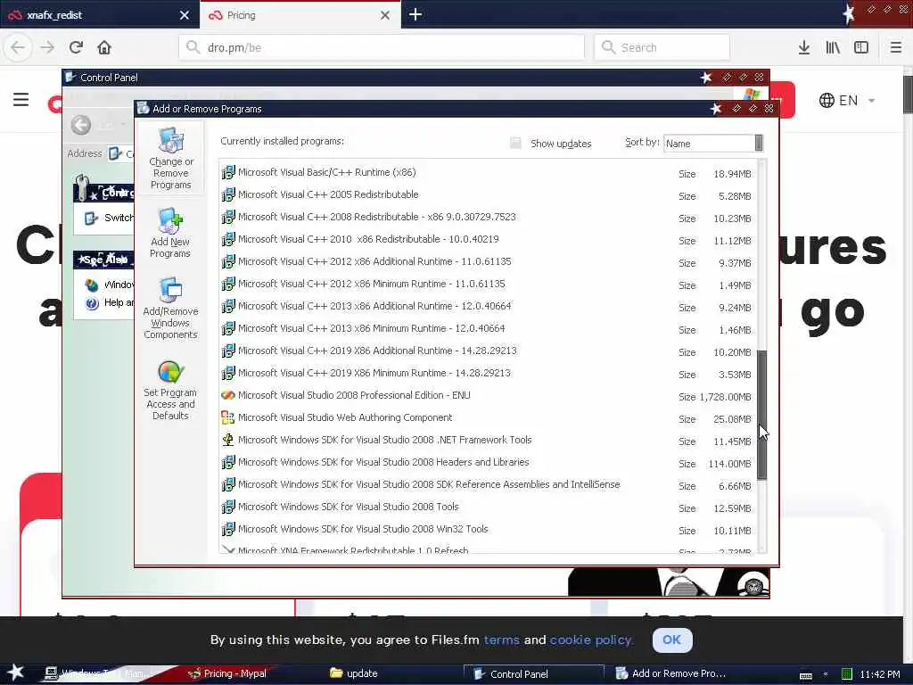The height and width of the screenshot is (685, 913).
Task: Close the xnafx_redist tab
Action: (184, 15)
